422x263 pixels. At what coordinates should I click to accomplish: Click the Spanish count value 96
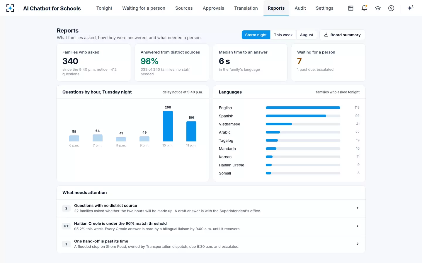(357, 116)
